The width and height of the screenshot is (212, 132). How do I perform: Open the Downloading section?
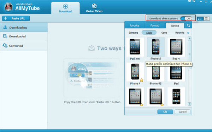pyautogui.click(x=24, y=28)
